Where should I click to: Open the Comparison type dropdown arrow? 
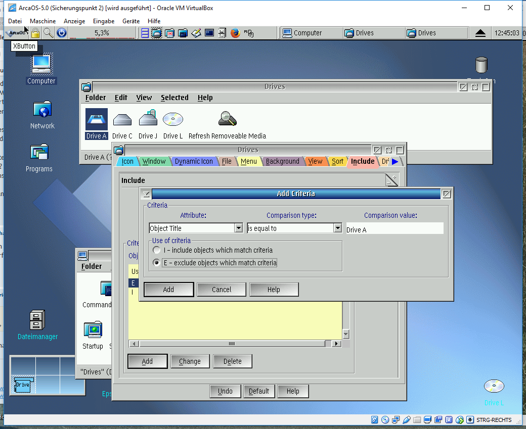click(x=337, y=228)
